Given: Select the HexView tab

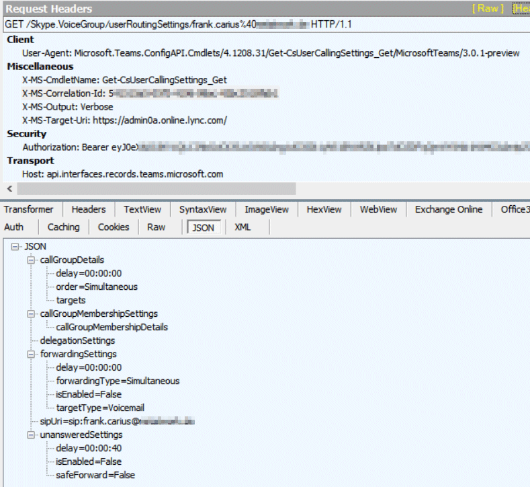Looking at the screenshot, I should point(325,210).
